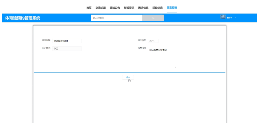Click the 体育馆预约管理系统 site title
Viewport: 259px width, 130px height.
coord(23,18)
